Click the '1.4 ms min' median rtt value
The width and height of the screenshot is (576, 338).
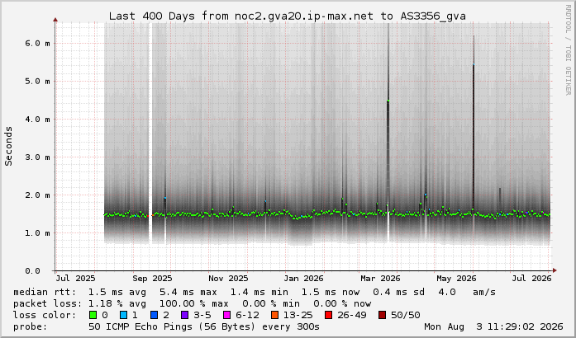coord(259,292)
